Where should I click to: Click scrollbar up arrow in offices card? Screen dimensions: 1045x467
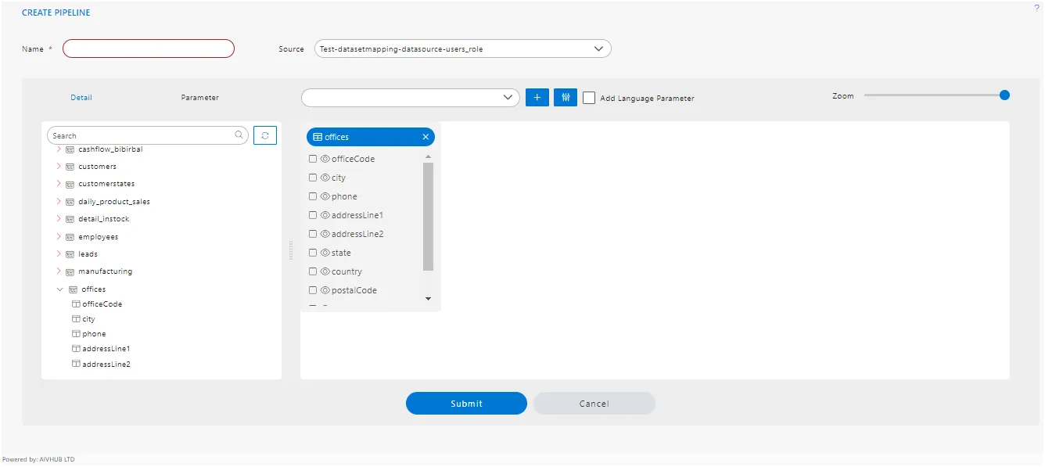(428, 157)
